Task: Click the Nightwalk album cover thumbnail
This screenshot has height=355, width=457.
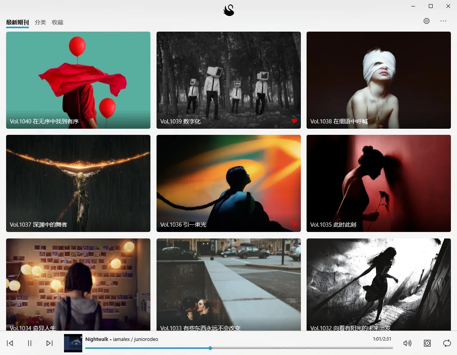Action: [73, 343]
